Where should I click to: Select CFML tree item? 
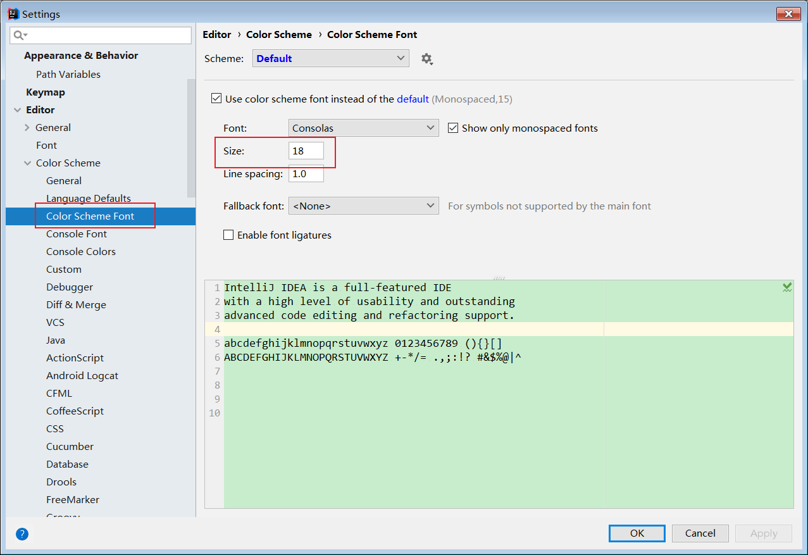tap(59, 394)
